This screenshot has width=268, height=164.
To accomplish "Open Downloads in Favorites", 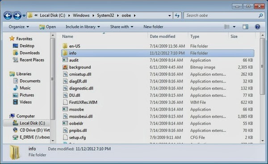I will [x=29, y=53].
